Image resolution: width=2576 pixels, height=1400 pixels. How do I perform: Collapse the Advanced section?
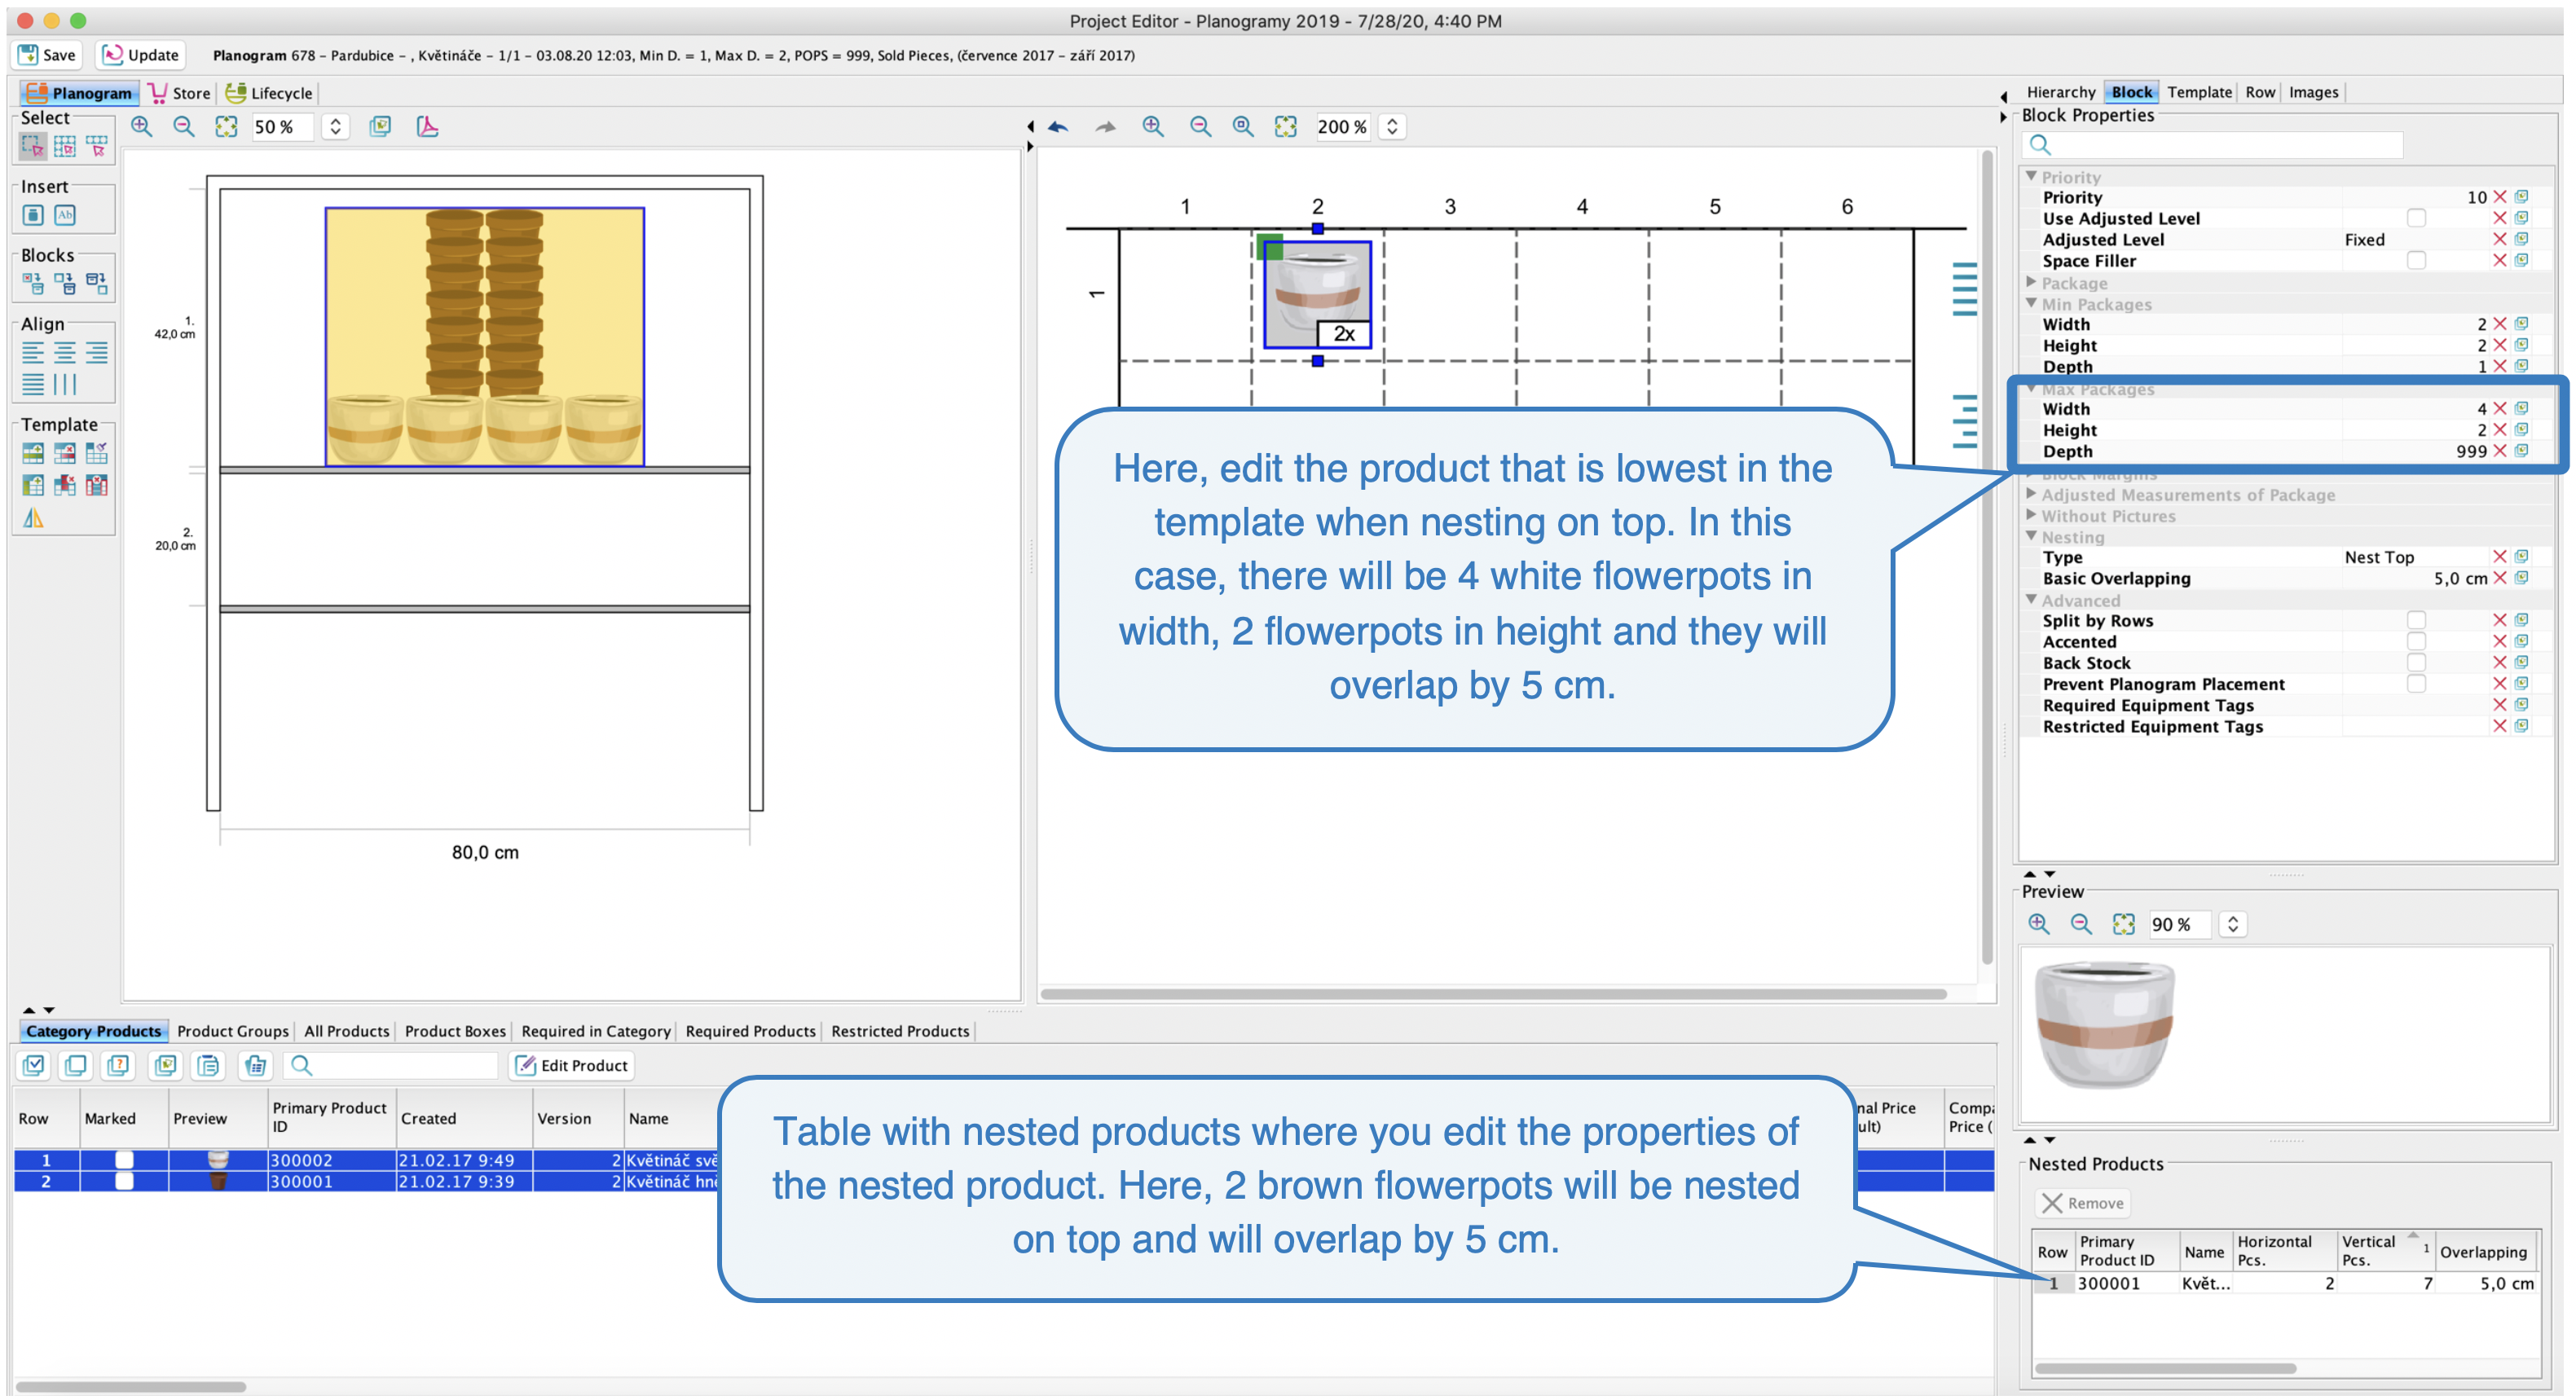click(2031, 600)
